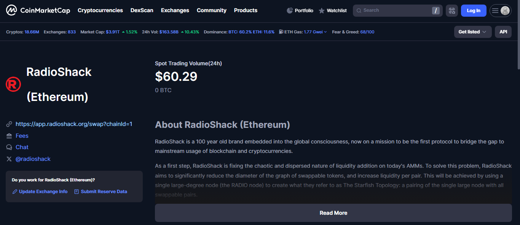Viewport: 520px width, 225px height.
Task: Click the magnifier icon in search bar
Action: [x=359, y=11]
